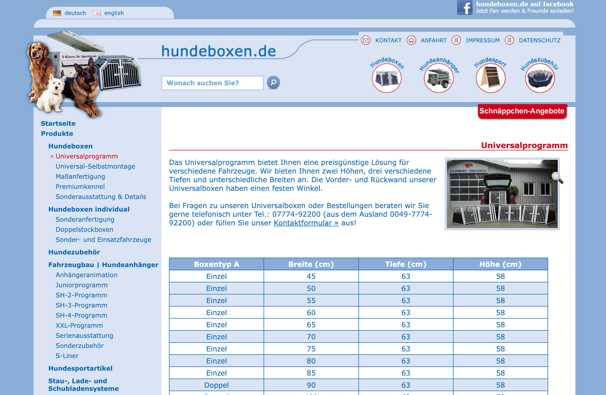This screenshot has height=395, width=606.
Task: Open the DATENSCHUTZ page link
Action: [540, 40]
